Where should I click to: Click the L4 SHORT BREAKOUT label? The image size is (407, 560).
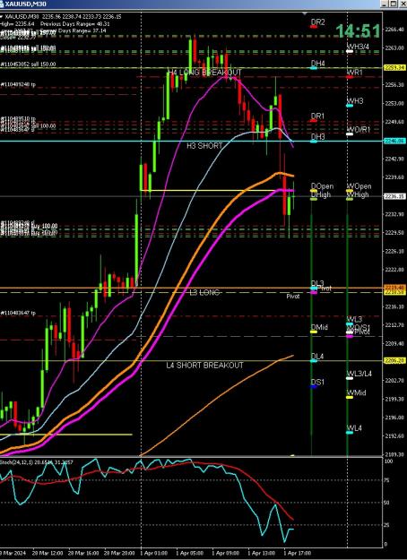tap(204, 366)
